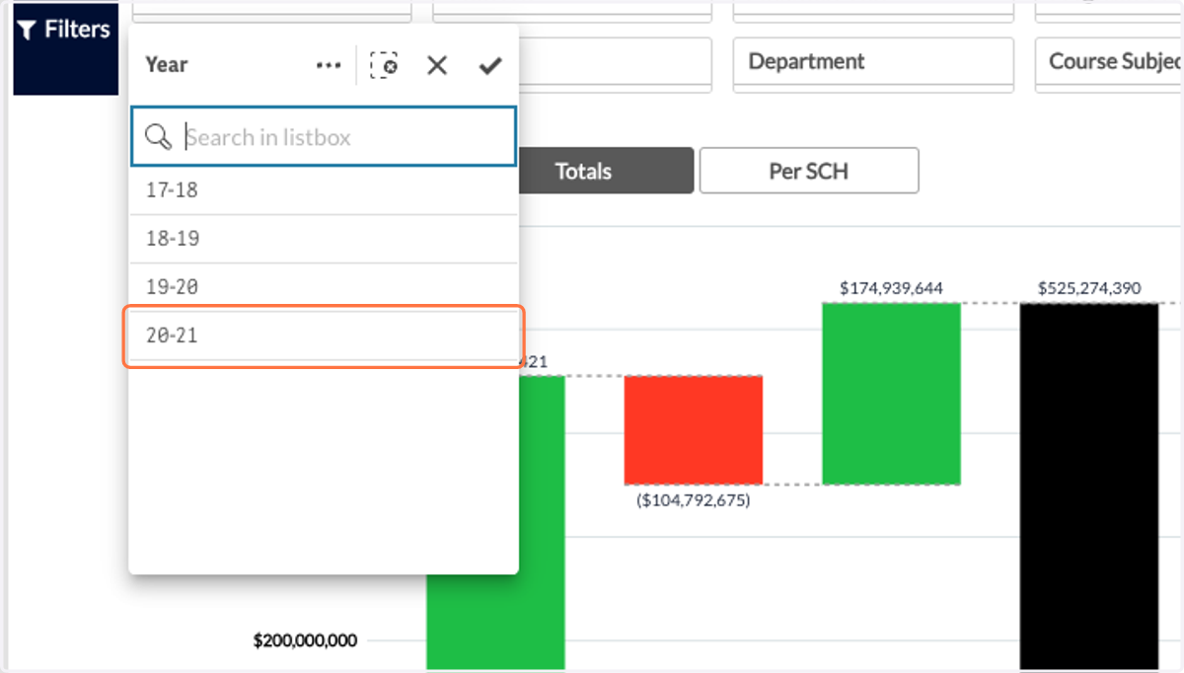Screen dimensions: 1184x673
Task: Click the Year listbox title
Action: coord(167,65)
